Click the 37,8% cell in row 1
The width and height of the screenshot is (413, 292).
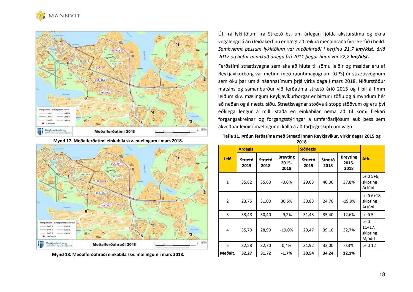349,182
